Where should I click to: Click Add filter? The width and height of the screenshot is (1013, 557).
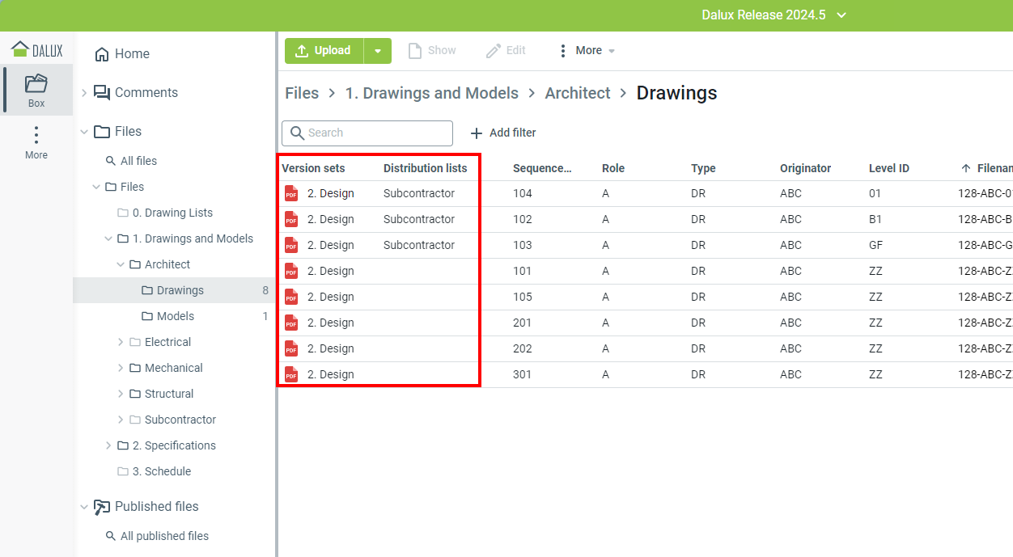tap(503, 133)
